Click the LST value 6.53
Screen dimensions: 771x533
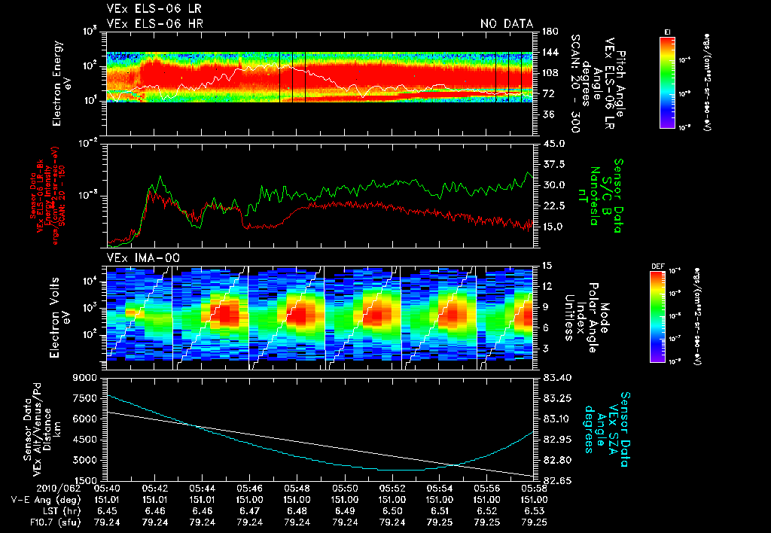tap(534, 511)
